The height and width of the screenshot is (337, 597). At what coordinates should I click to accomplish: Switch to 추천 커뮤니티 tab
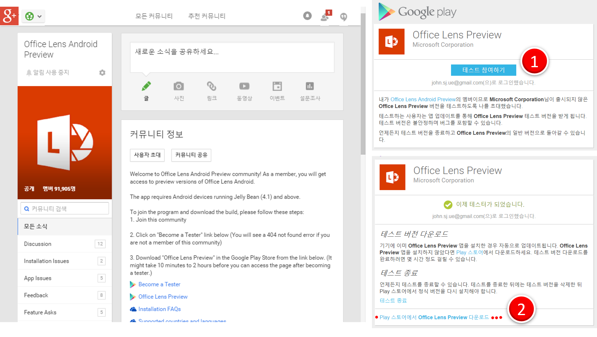(207, 16)
